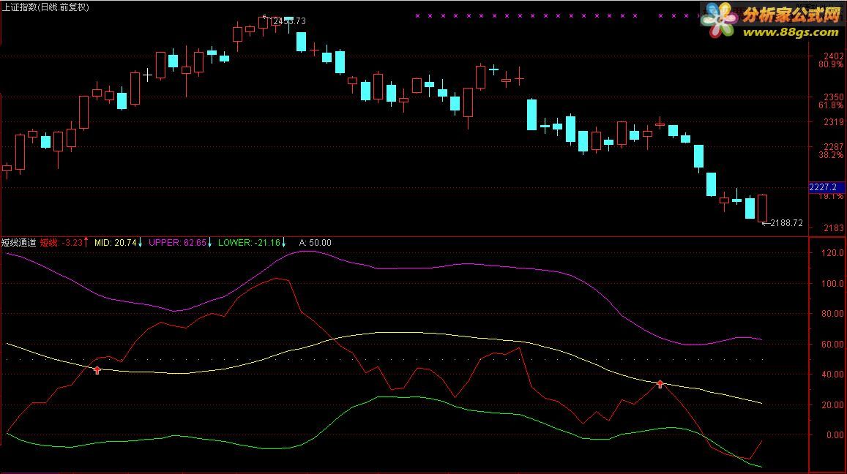Click the LOWER: -21.16 readout
This screenshot has height=474, width=847.
(x=249, y=243)
